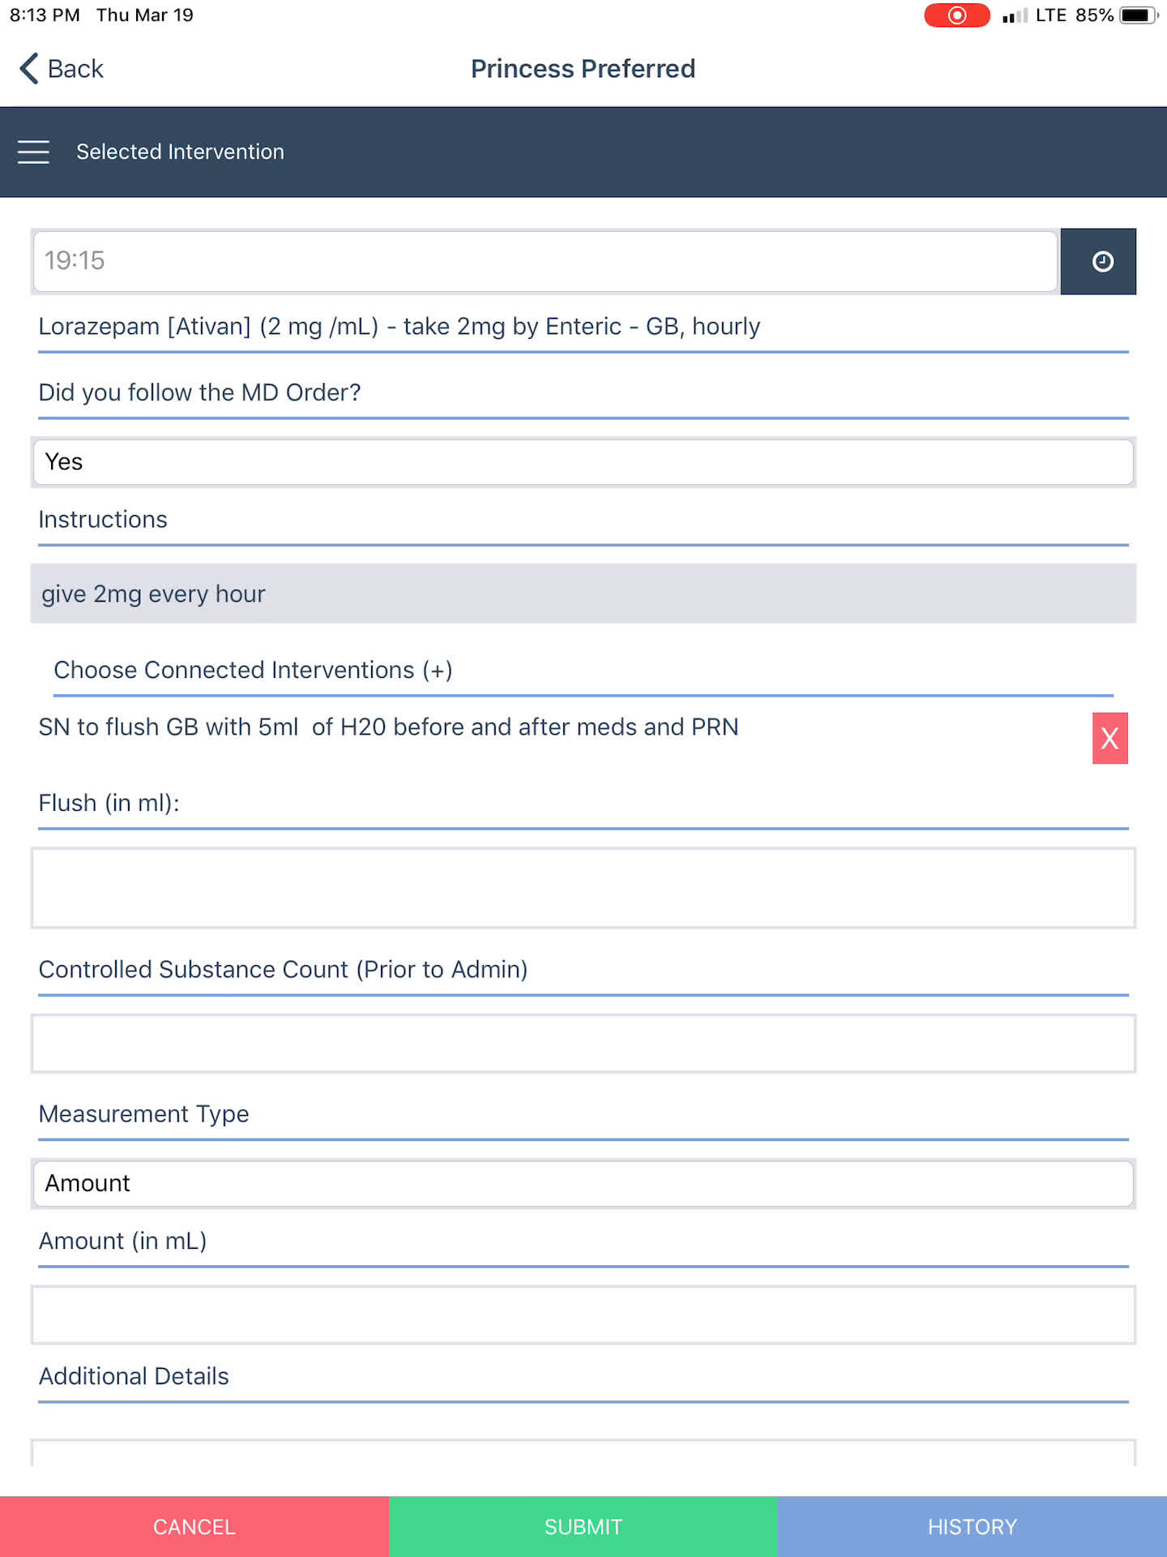The image size is (1167, 1557).
Task: Tap the battery status icon
Action: pos(1138,15)
